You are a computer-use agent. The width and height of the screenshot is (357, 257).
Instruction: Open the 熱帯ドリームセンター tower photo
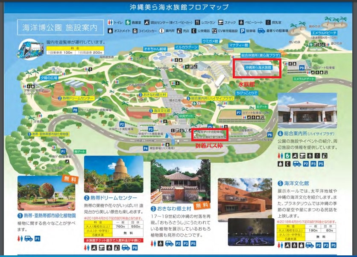114,174
